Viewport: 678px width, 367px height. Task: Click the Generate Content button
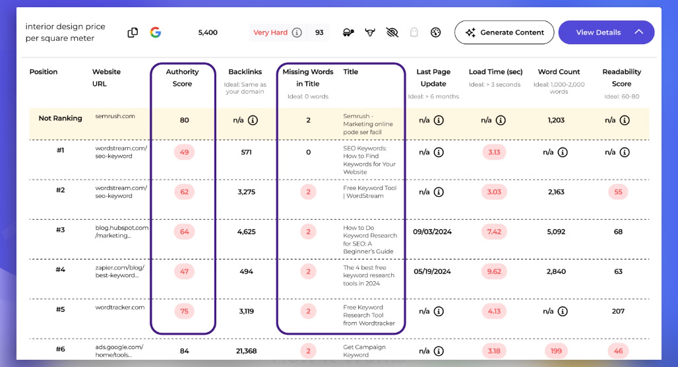click(504, 32)
